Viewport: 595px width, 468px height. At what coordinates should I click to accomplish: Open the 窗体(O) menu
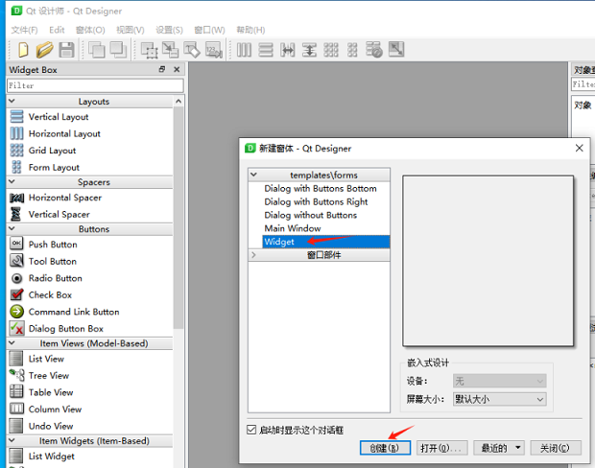pyautogui.click(x=90, y=30)
